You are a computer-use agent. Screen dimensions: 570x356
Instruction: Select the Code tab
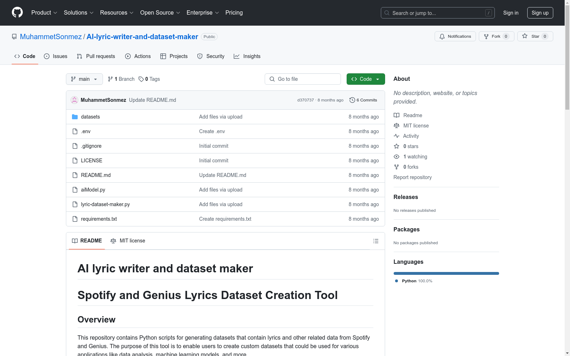(x=25, y=56)
